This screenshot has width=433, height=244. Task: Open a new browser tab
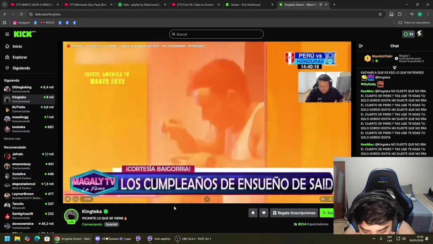(x=334, y=5)
